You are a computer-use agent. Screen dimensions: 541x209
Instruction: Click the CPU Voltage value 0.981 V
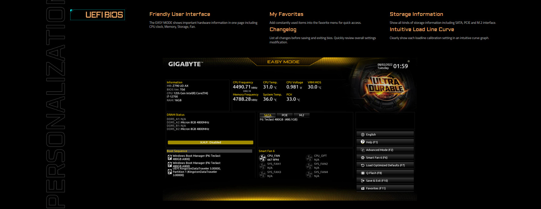tap(294, 87)
